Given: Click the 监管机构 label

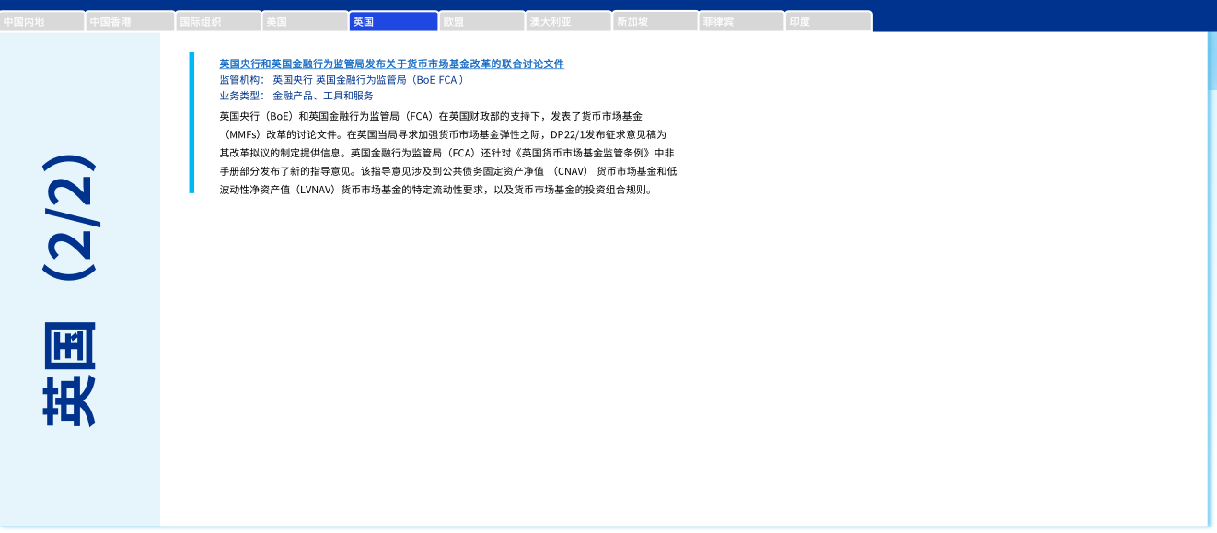Looking at the screenshot, I should click(241, 80).
